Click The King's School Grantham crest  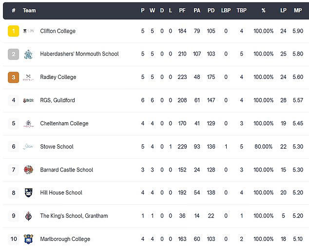click(x=28, y=216)
